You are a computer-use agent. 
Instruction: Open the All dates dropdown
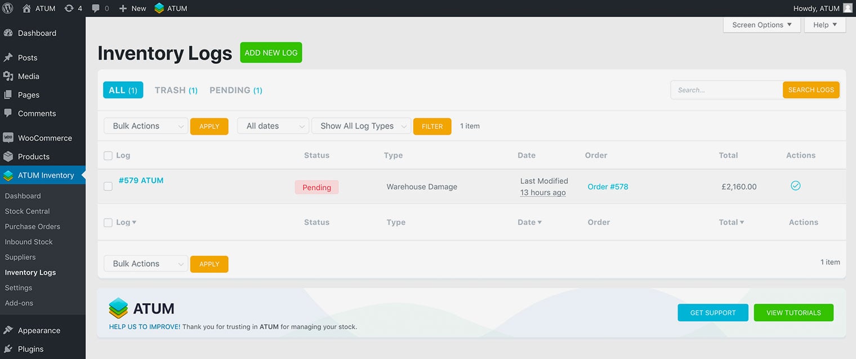(x=273, y=126)
